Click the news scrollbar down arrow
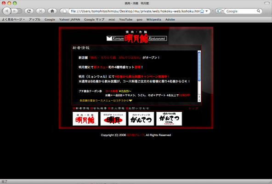Screen dimensions: 272x184 click(199, 100)
